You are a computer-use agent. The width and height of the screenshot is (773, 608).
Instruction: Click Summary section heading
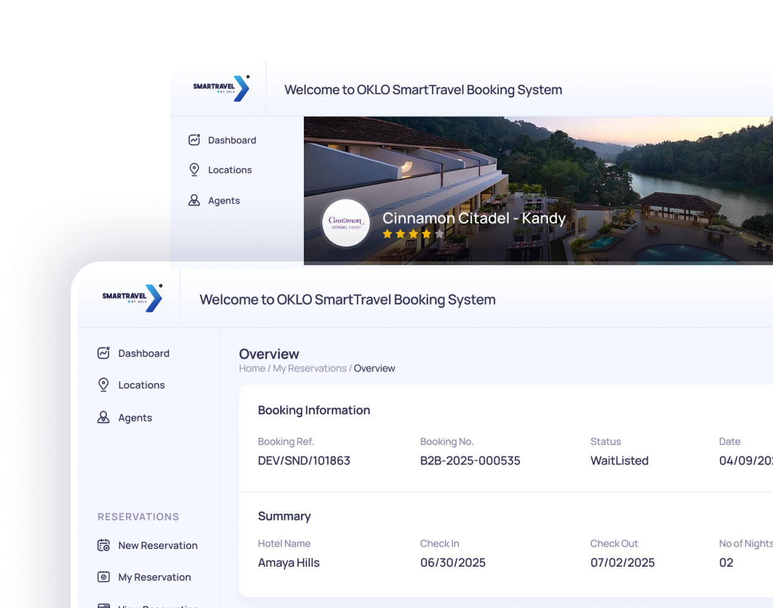coord(284,516)
